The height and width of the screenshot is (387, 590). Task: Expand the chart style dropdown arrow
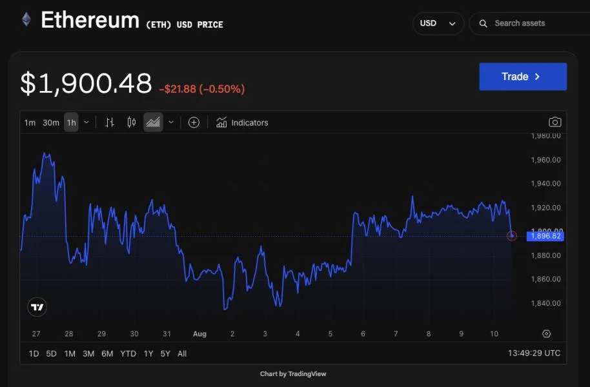[x=171, y=123]
